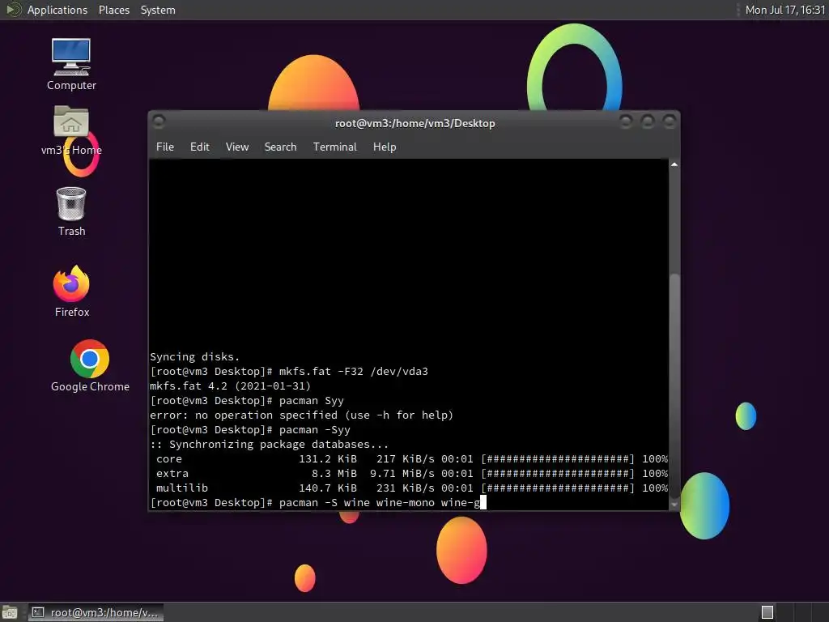Click the terminal scrollbar down arrow

tap(674, 505)
